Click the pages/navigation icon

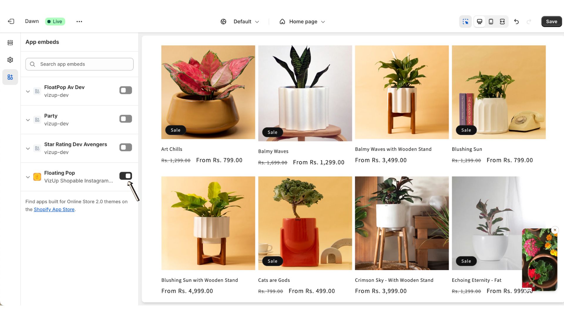tap(10, 43)
